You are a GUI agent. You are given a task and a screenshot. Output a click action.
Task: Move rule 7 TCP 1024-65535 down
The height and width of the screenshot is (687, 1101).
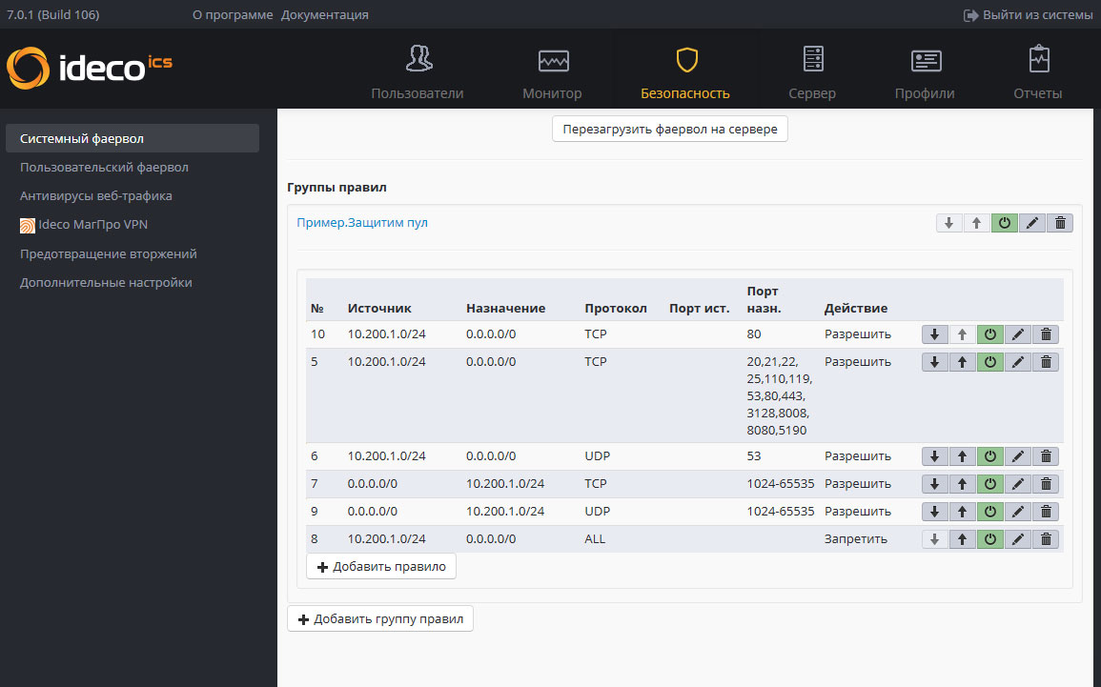click(x=934, y=484)
